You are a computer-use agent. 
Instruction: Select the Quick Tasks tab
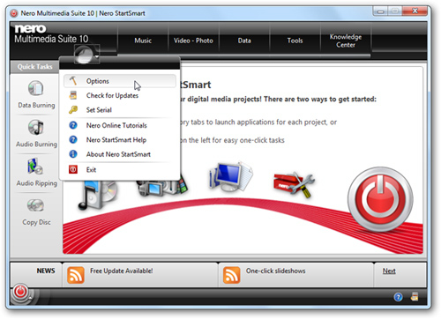(34, 67)
